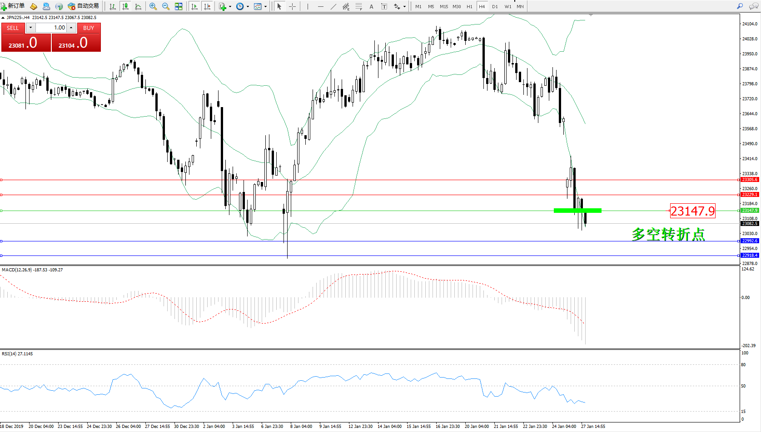Switch to the D1 timeframe
Screen dimensions: 761x432
[x=495, y=6]
